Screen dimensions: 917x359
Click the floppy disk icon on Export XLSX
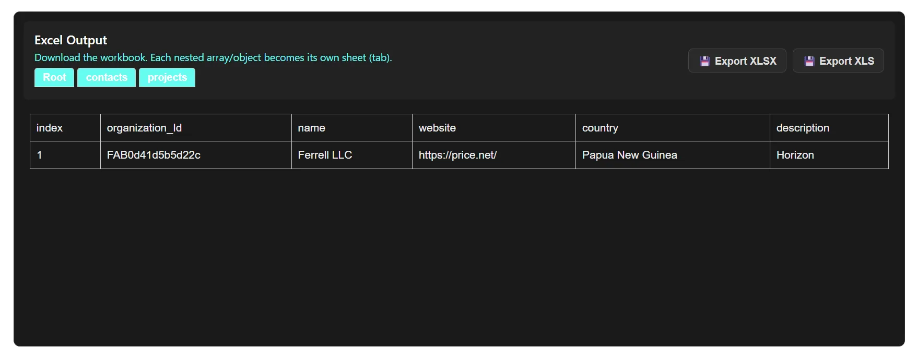(x=705, y=61)
